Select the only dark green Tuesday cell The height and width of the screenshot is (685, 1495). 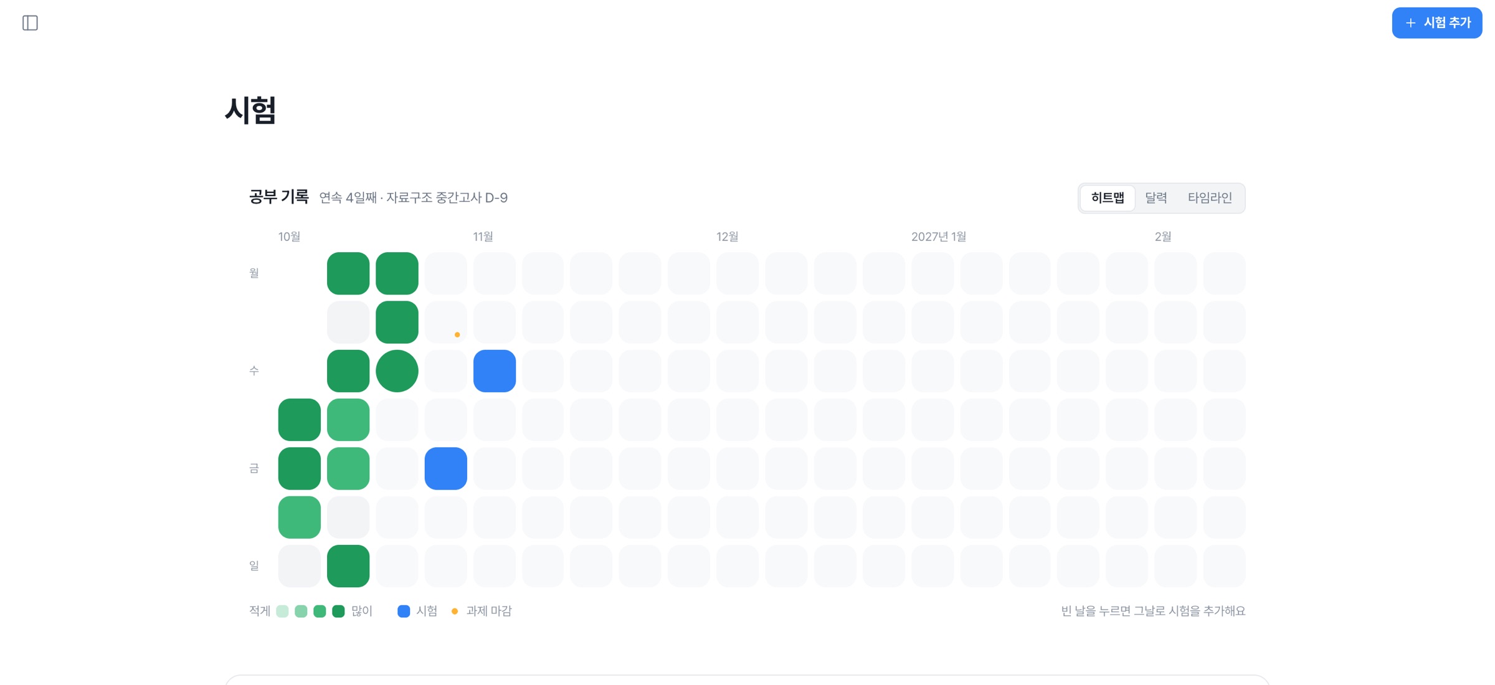point(397,323)
